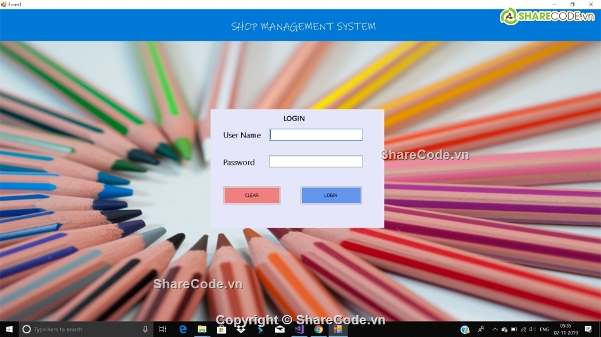Image resolution: width=601 pixels, height=337 pixels.
Task: Open the Windows Start menu
Action: (9, 329)
